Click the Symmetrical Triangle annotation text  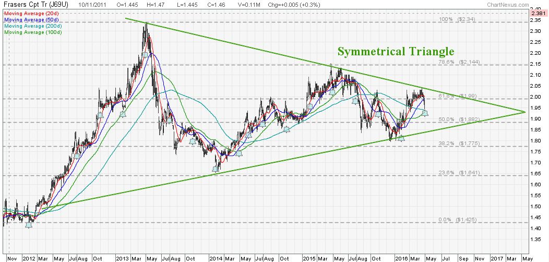396,52
